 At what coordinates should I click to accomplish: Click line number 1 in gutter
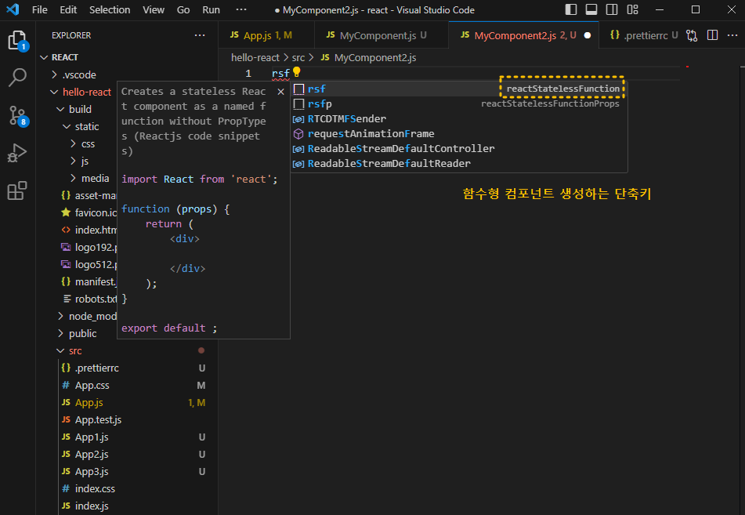point(248,73)
